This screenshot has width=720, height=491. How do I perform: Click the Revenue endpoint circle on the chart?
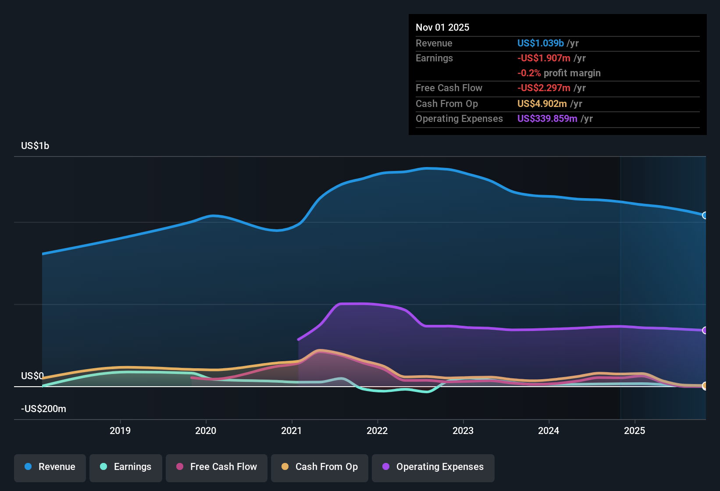[704, 215]
